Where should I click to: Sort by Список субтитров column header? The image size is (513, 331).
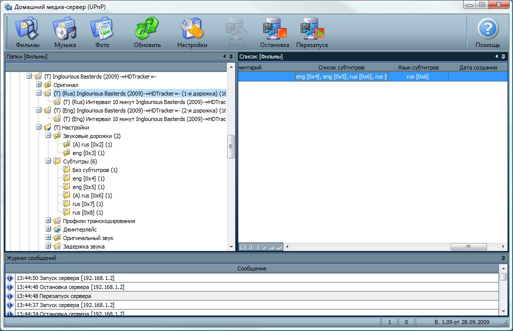pos(342,67)
